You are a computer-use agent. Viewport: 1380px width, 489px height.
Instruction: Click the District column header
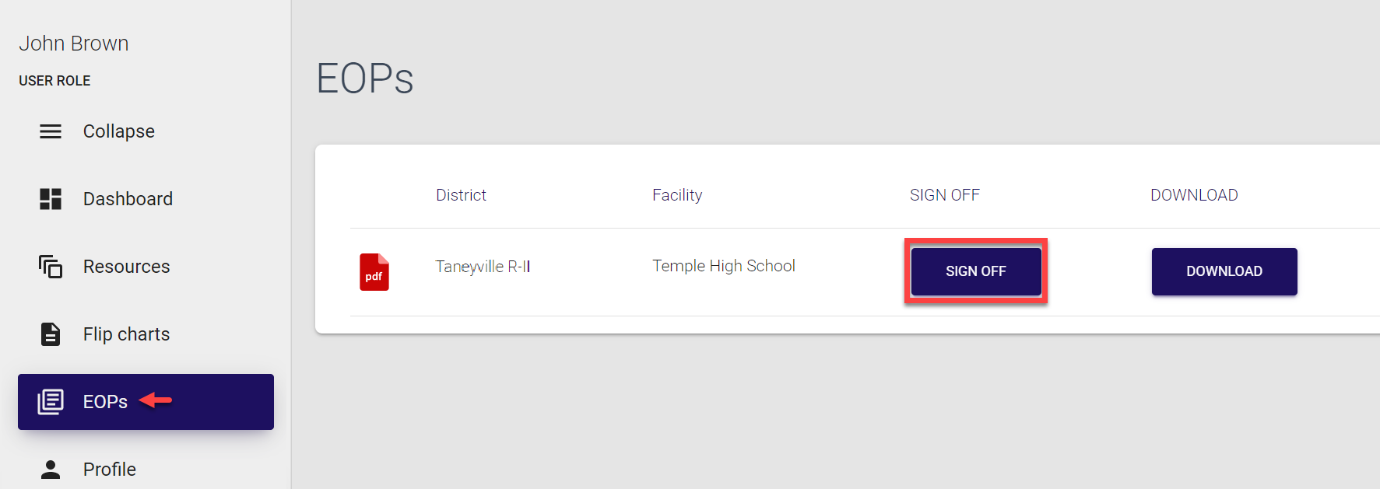(461, 195)
